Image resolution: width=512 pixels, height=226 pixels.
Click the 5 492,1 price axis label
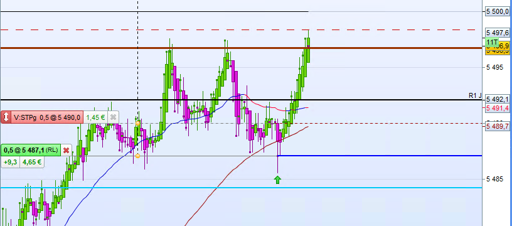point(498,99)
